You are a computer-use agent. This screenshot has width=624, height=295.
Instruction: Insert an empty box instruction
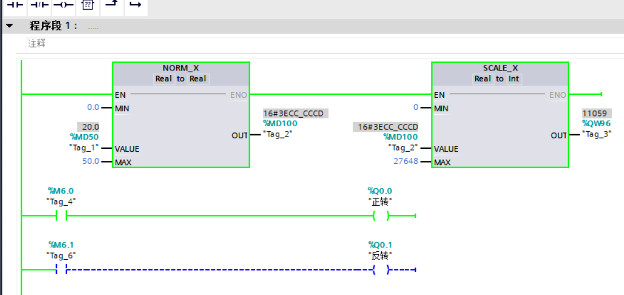point(87,5)
